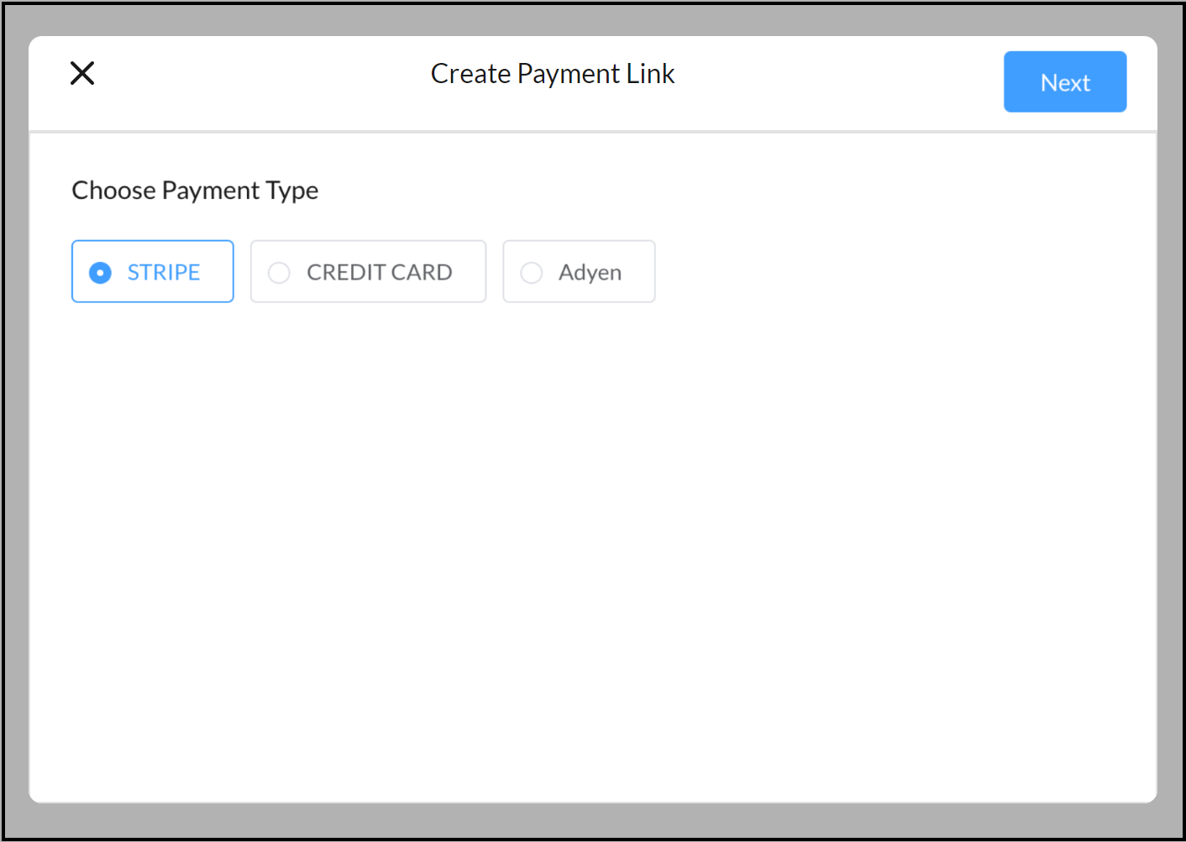Viewport: 1186px width, 842px height.
Task: Click the Adyen radio circle
Action: (531, 272)
